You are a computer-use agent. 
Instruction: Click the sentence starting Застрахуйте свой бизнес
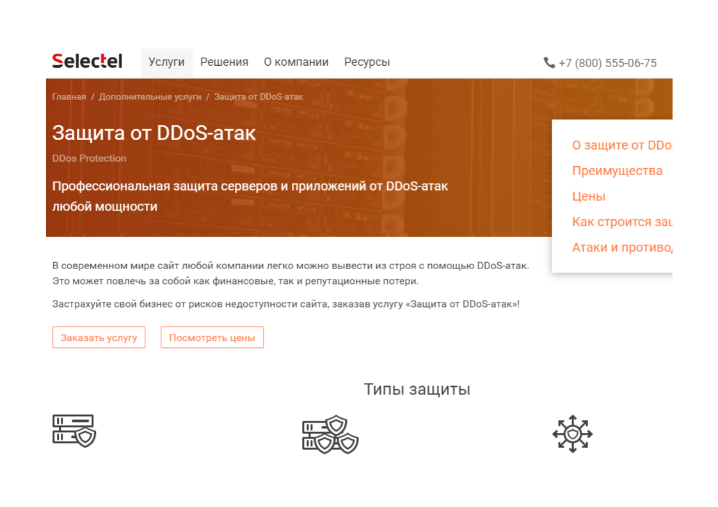(286, 304)
